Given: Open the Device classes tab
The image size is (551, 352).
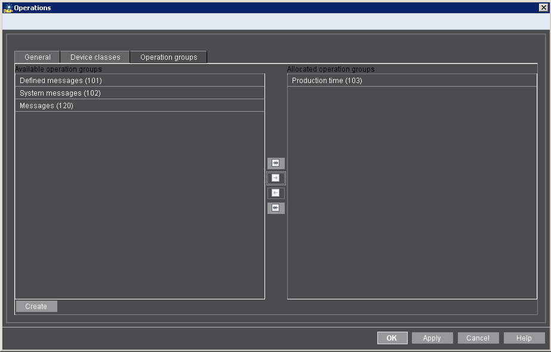Looking at the screenshot, I should click(95, 57).
